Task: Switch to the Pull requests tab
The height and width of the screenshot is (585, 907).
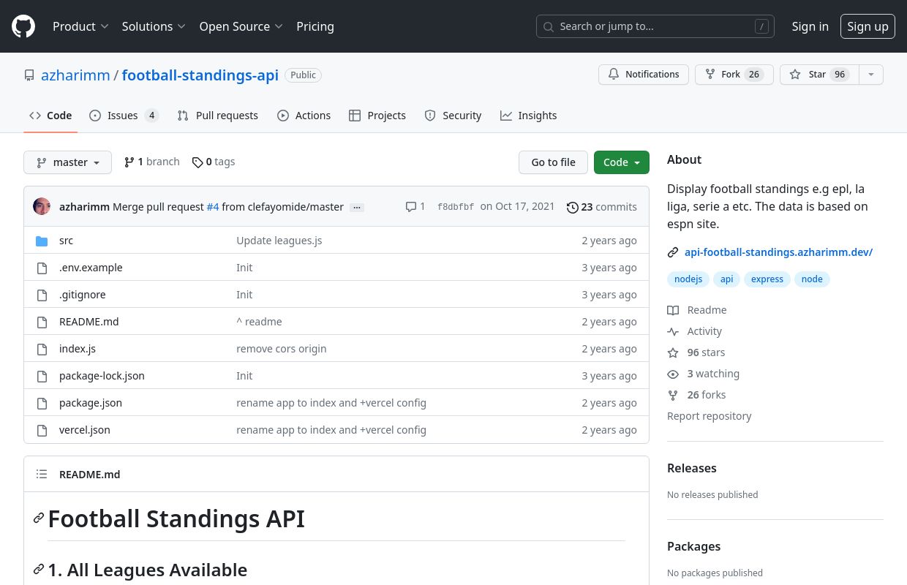Action: tap(217, 116)
